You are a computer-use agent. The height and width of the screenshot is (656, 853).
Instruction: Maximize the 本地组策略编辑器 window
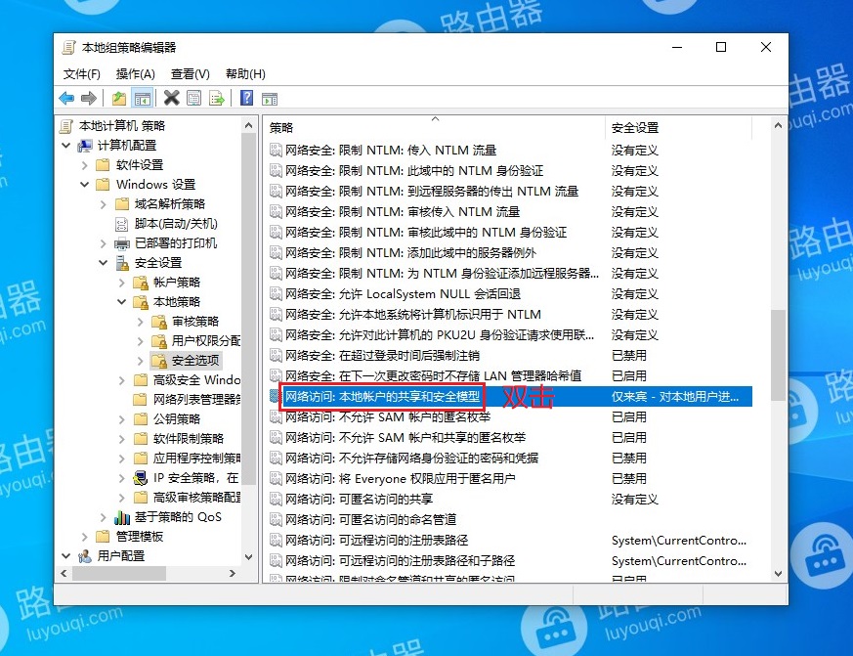(721, 47)
